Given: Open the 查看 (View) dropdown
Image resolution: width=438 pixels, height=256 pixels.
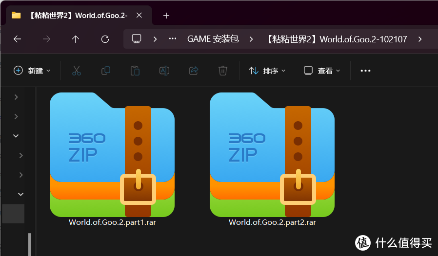Looking at the screenshot, I should pos(322,71).
